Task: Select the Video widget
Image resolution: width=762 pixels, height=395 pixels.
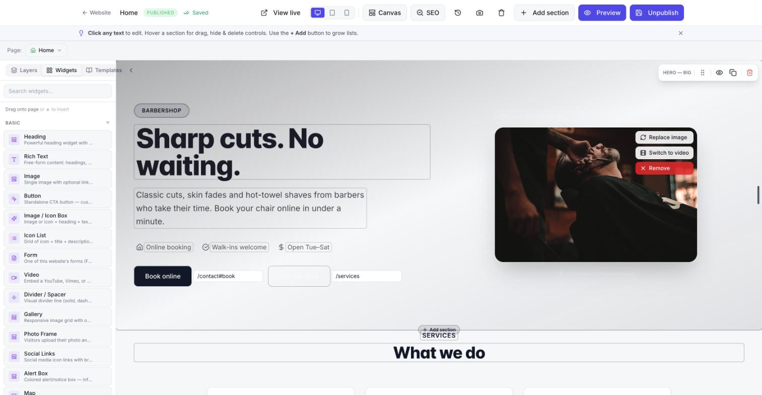Action: pos(58,278)
